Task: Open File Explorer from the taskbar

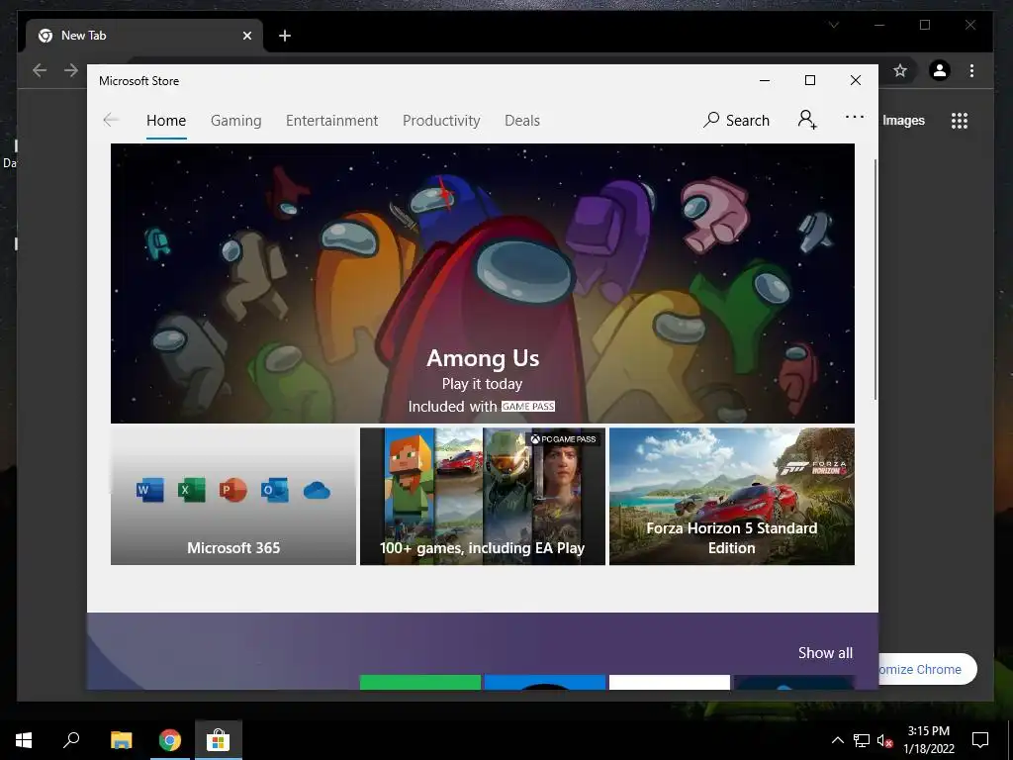Action: coord(121,740)
